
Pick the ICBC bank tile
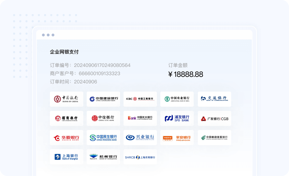coord(140,99)
